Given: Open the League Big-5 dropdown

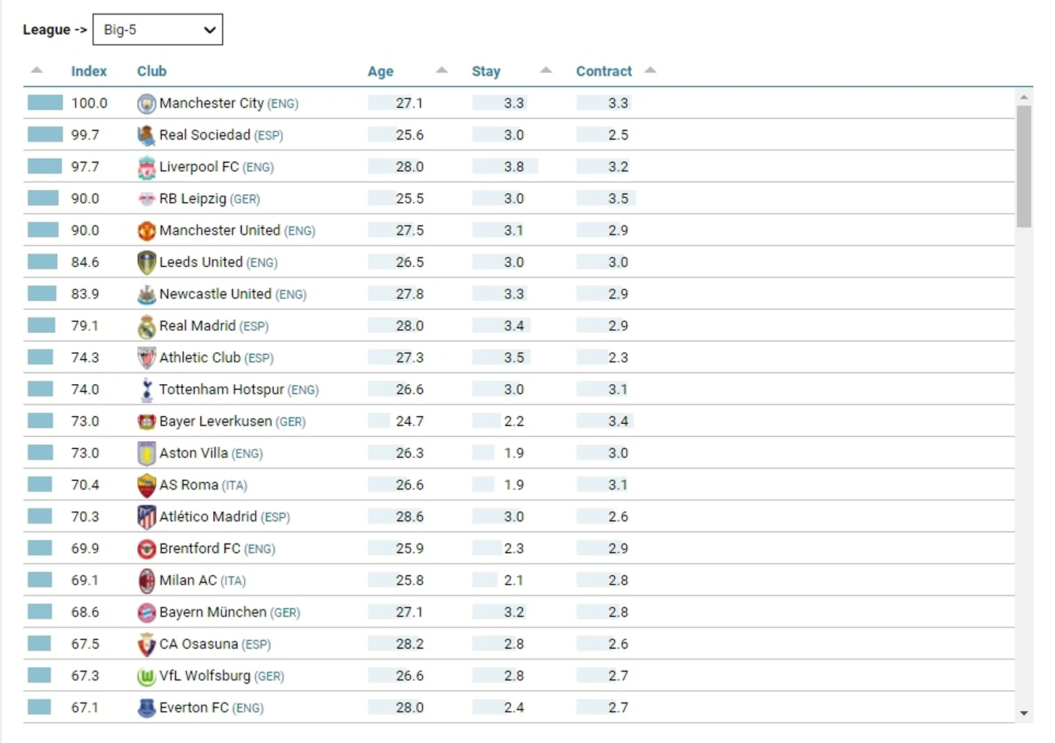Looking at the screenshot, I should point(158,30).
